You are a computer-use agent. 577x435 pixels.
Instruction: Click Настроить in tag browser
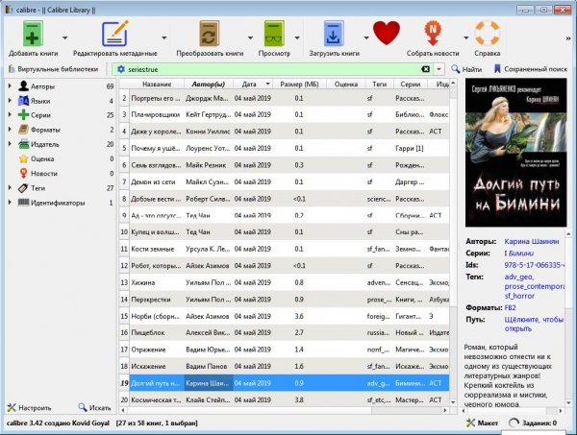(30, 407)
